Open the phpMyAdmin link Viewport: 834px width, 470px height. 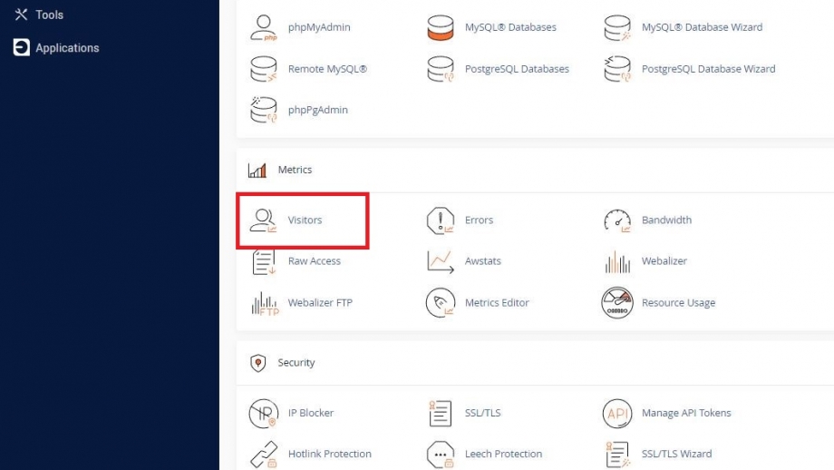pos(319,27)
